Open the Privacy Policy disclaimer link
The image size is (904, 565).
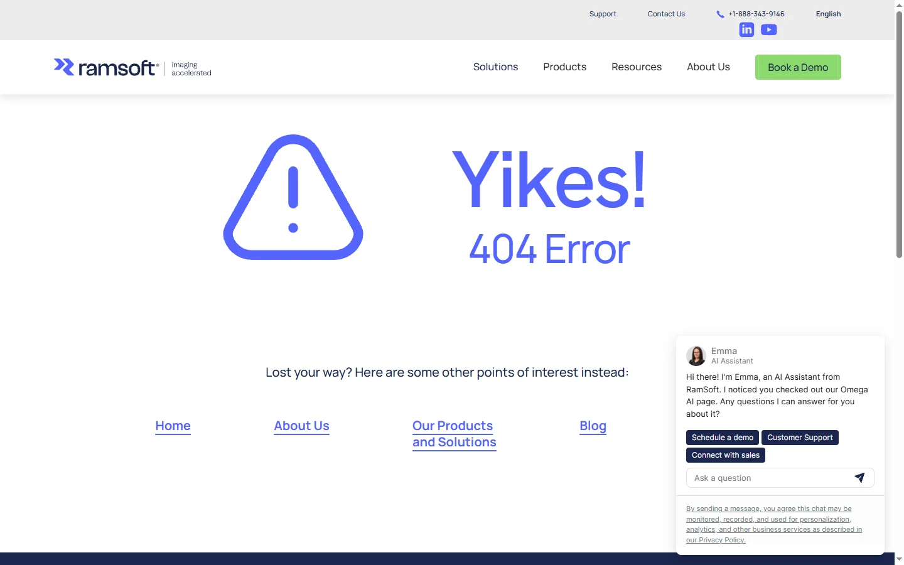tap(774, 524)
